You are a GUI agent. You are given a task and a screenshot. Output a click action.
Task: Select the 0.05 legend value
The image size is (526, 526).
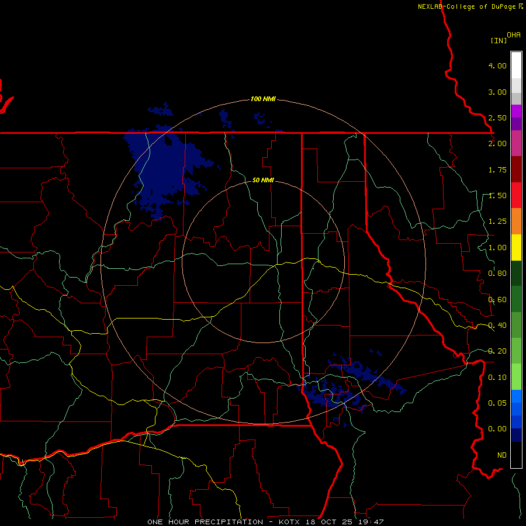[497, 403]
